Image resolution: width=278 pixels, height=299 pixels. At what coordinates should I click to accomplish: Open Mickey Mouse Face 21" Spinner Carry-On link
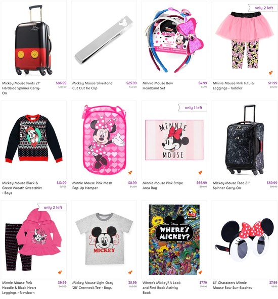click(x=231, y=185)
